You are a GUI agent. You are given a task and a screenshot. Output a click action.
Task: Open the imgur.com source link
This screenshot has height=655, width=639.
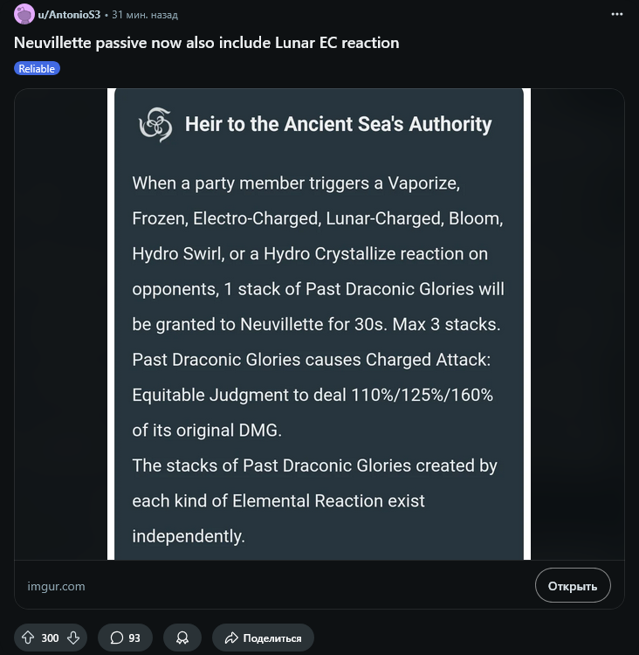click(x=57, y=586)
